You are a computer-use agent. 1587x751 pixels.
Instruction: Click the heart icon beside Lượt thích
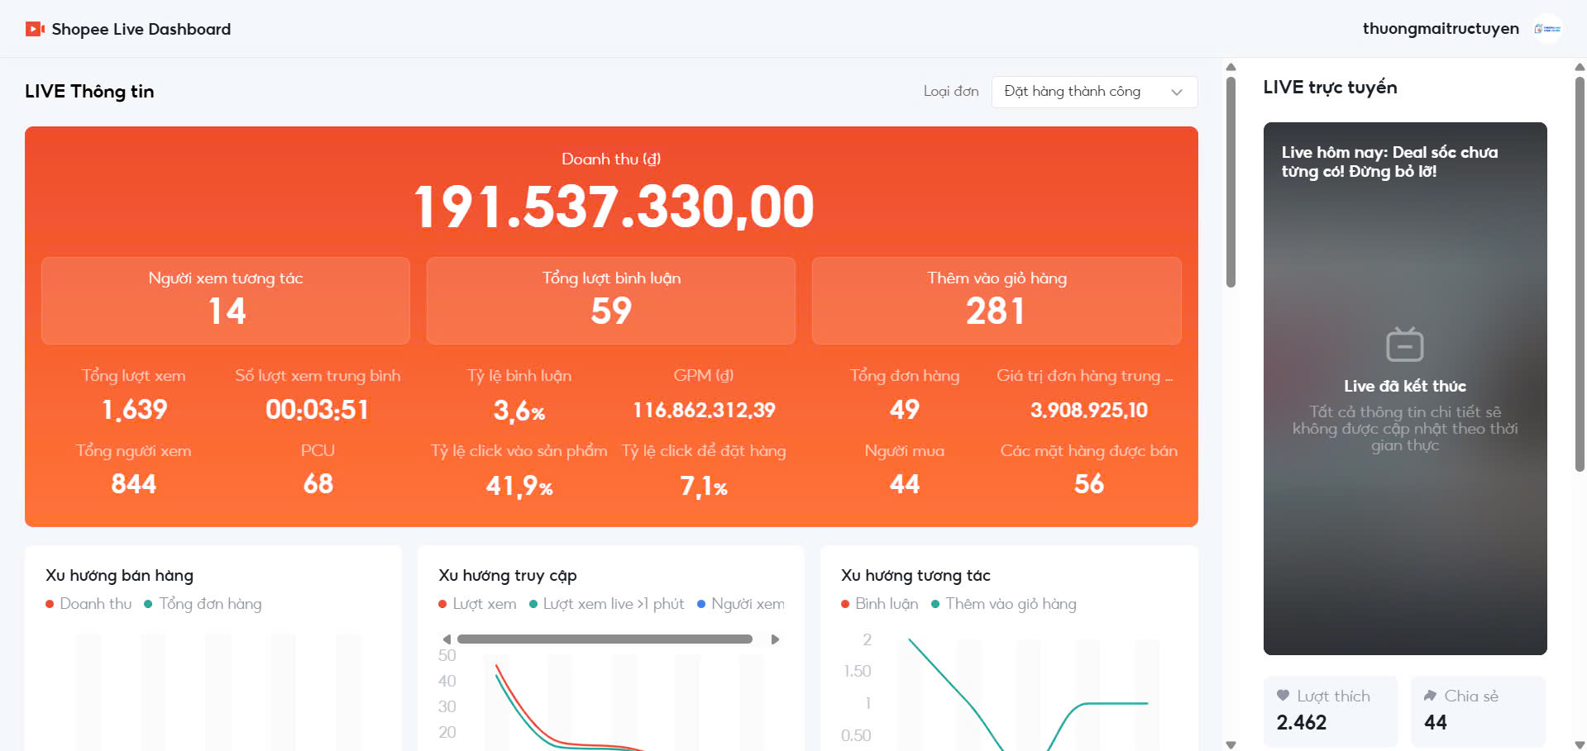1283,696
